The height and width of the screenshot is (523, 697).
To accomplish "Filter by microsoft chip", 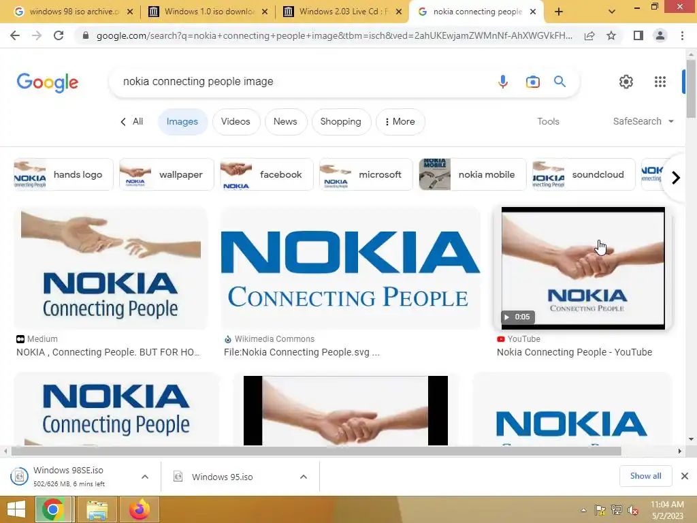I will point(366,174).
